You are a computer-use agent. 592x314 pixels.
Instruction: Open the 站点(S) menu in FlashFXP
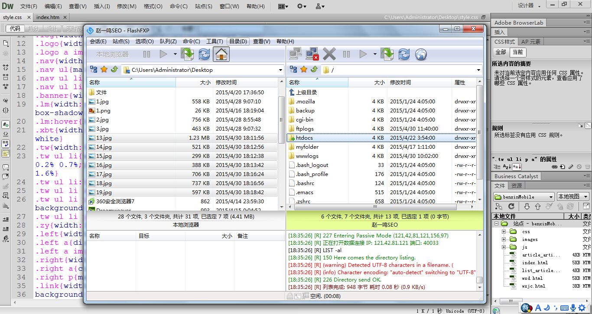[x=121, y=42]
